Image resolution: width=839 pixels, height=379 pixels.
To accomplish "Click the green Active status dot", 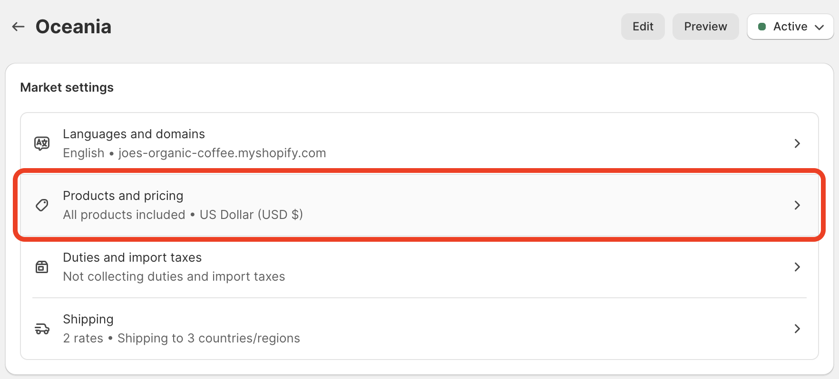I will point(762,27).
